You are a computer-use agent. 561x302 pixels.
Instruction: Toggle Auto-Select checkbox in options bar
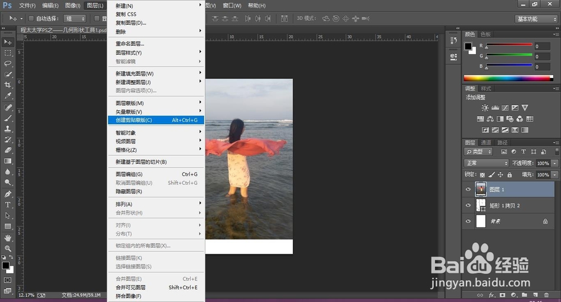tap(31, 18)
